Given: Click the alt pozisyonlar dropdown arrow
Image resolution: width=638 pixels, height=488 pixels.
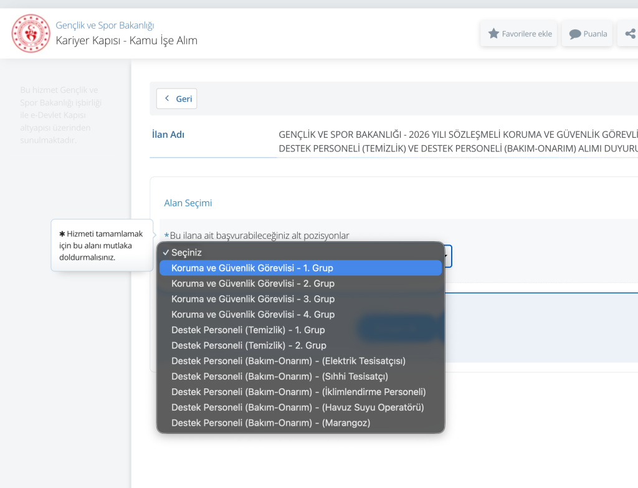Looking at the screenshot, I should coord(447,256).
